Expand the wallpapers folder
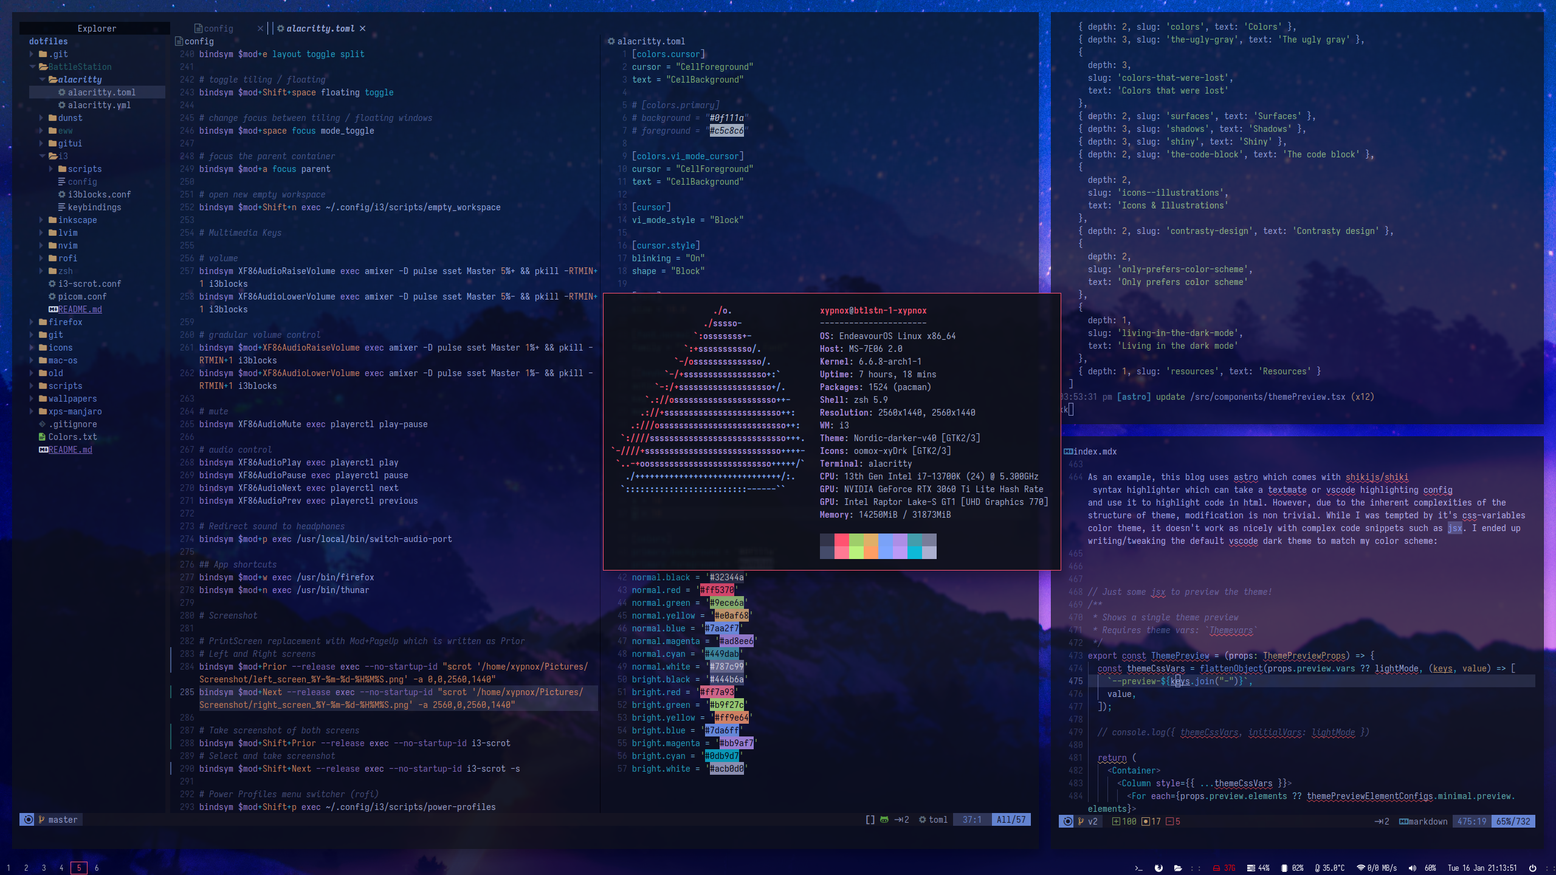The image size is (1556, 875). pos(72,399)
